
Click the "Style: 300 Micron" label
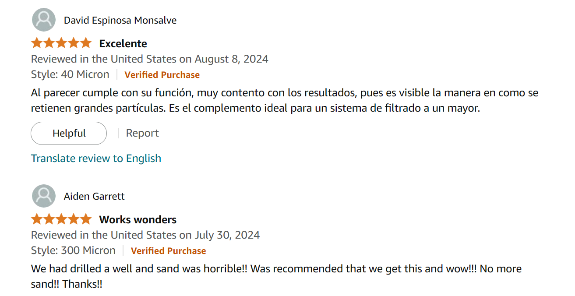(73, 250)
